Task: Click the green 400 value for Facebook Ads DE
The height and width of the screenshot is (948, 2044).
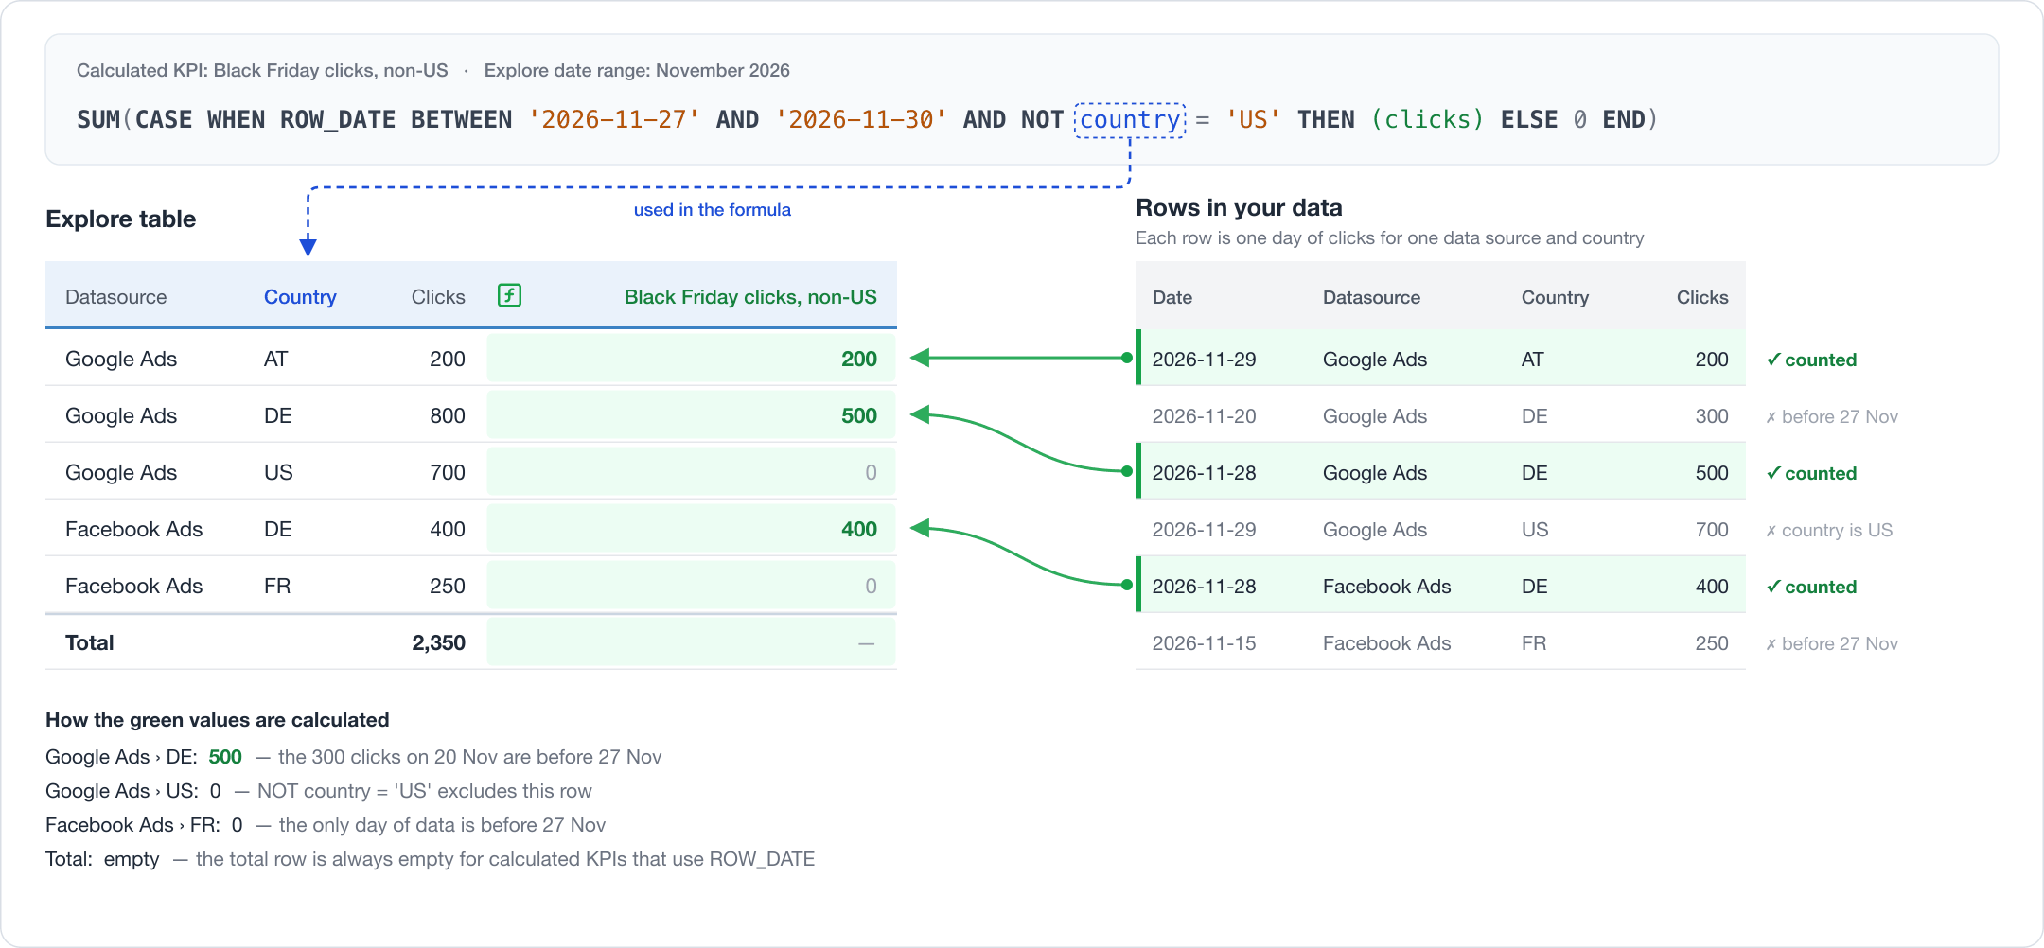Action: [x=859, y=530]
